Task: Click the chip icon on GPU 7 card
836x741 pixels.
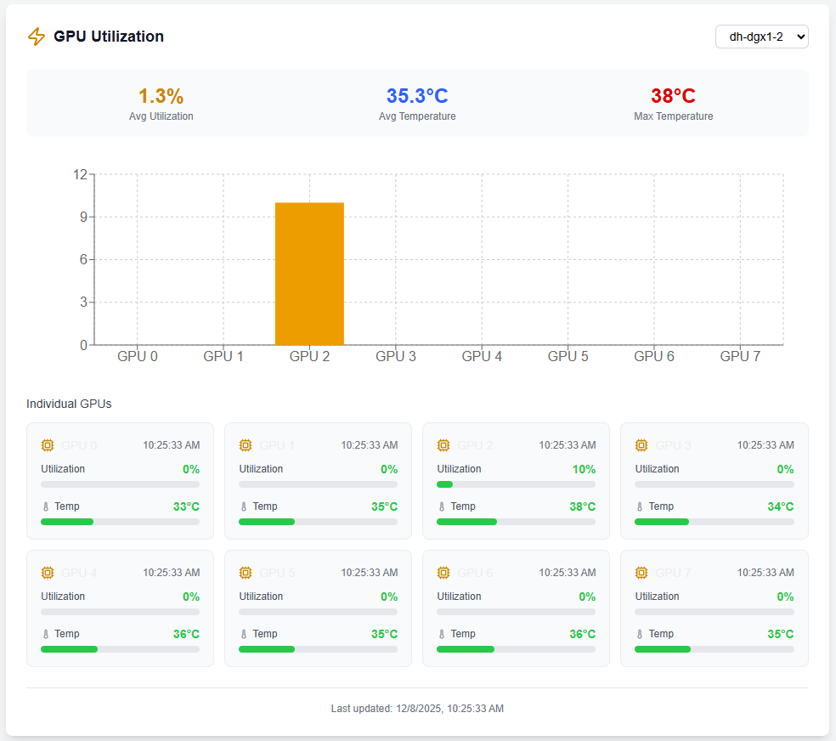Action: click(x=641, y=573)
